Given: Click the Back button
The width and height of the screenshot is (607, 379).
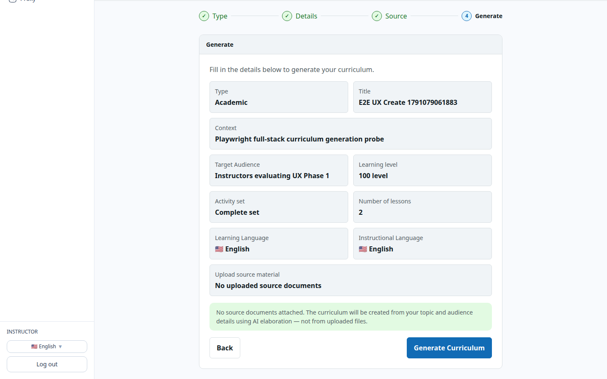Looking at the screenshot, I should pyautogui.click(x=225, y=348).
